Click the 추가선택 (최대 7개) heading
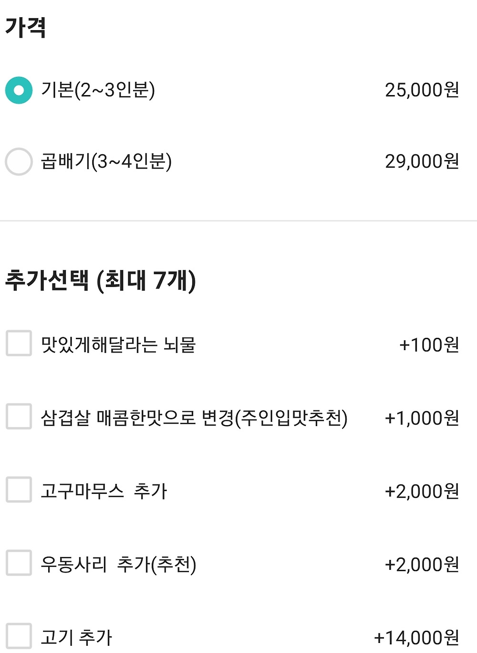The image size is (477, 653). [x=100, y=280]
